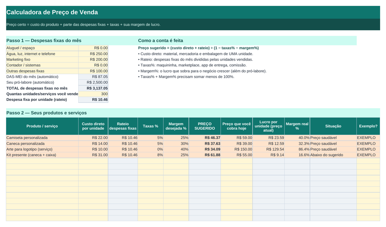Image resolution: width=386 pixels, height=227 pixels.
Task: Click the 'Margem real %' header
Action: [x=297, y=126]
